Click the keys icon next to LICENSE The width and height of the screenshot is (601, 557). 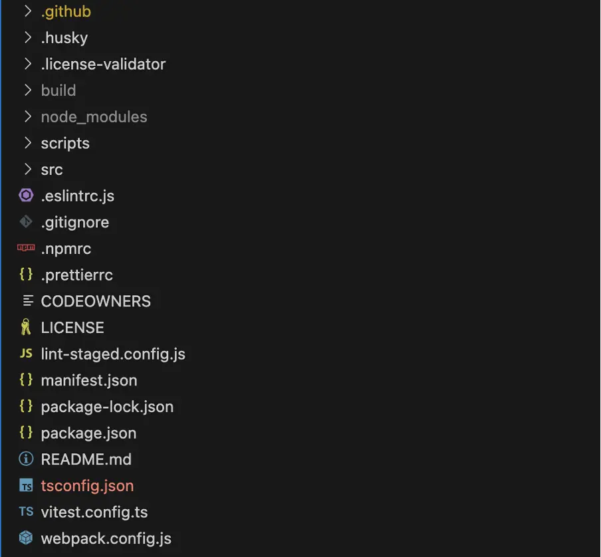point(26,327)
